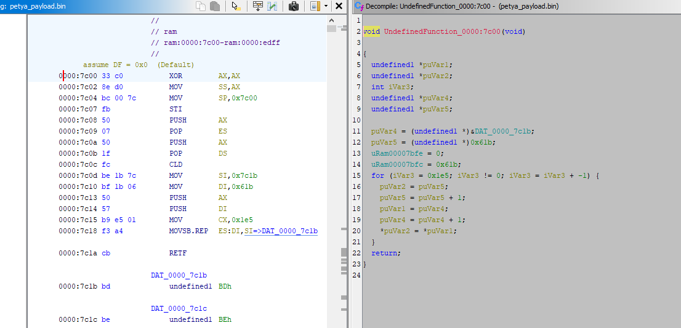The height and width of the screenshot is (328, 681).
Task: Click the Copy icon in listing toolbar
Action: (201, 6)
